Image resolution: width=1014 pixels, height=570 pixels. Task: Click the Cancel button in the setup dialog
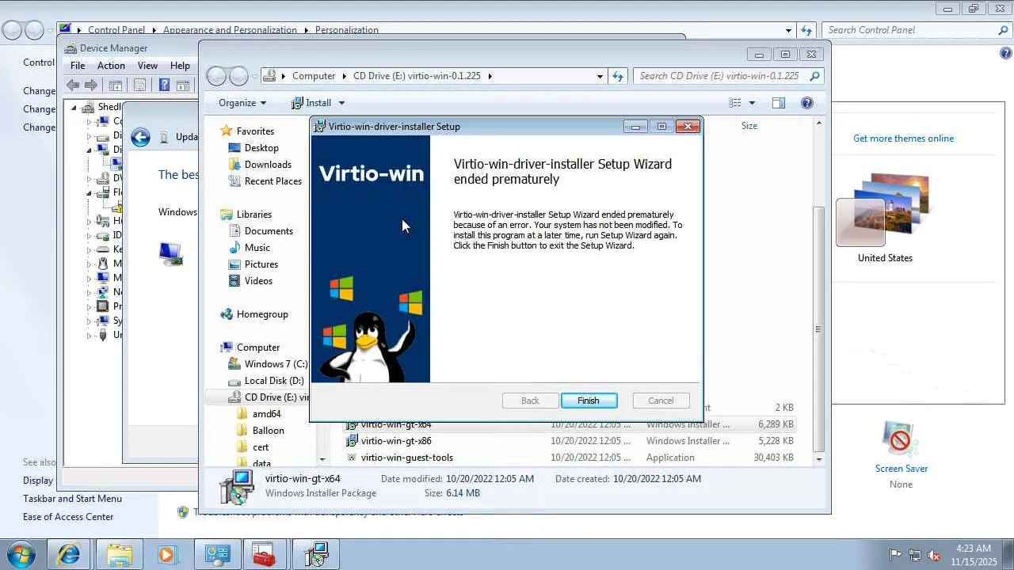661,401
